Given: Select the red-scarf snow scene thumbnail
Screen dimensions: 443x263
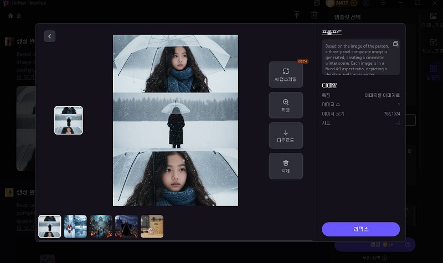Looking at the screenshot, I should [x=75, y=226].
